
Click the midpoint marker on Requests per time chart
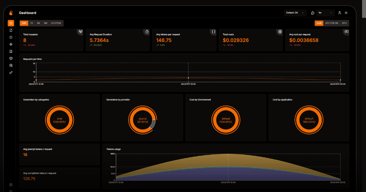pos(189,78)
